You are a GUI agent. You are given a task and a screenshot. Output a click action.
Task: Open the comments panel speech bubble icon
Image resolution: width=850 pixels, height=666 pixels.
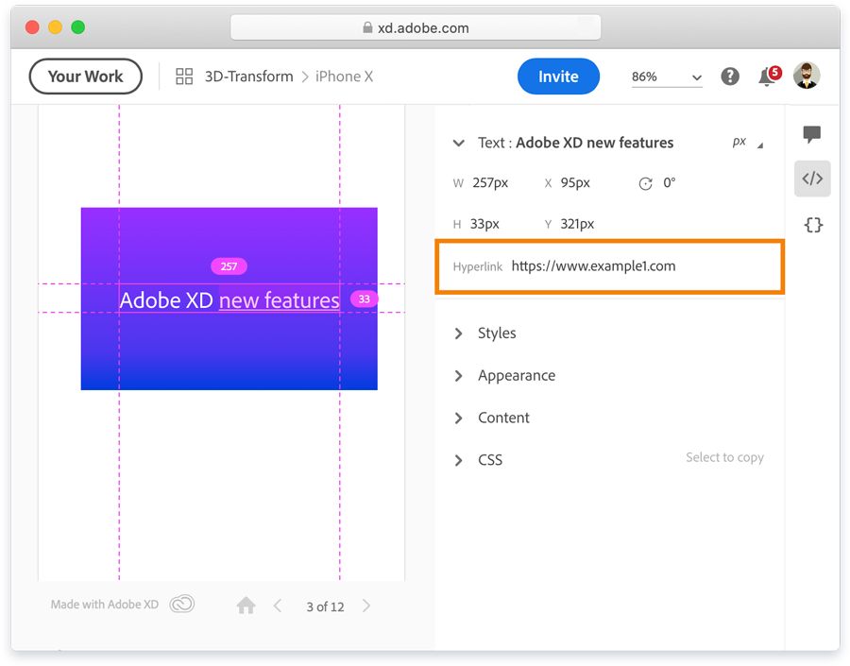(811, 134)
